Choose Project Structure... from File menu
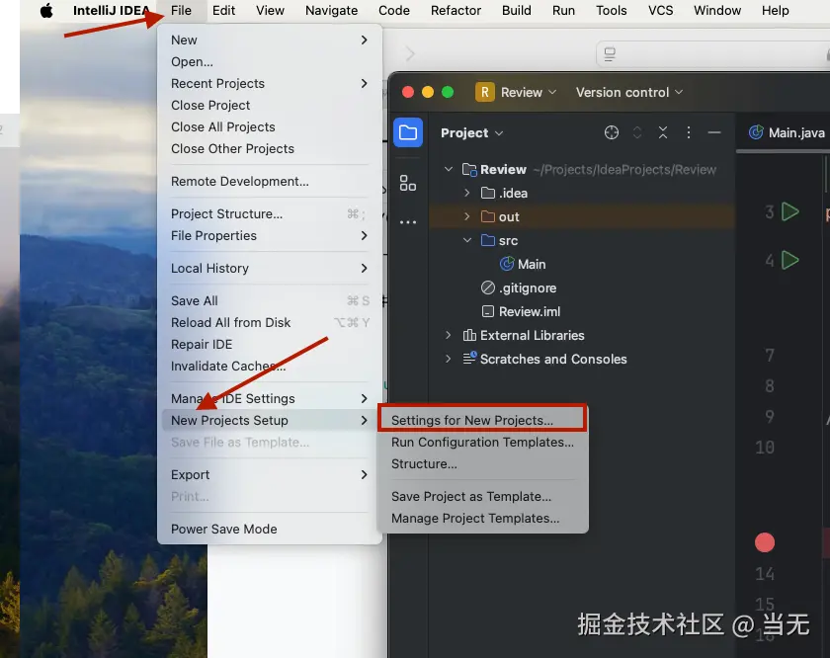Viewport: 830px width, 658px height. (270, 213)
